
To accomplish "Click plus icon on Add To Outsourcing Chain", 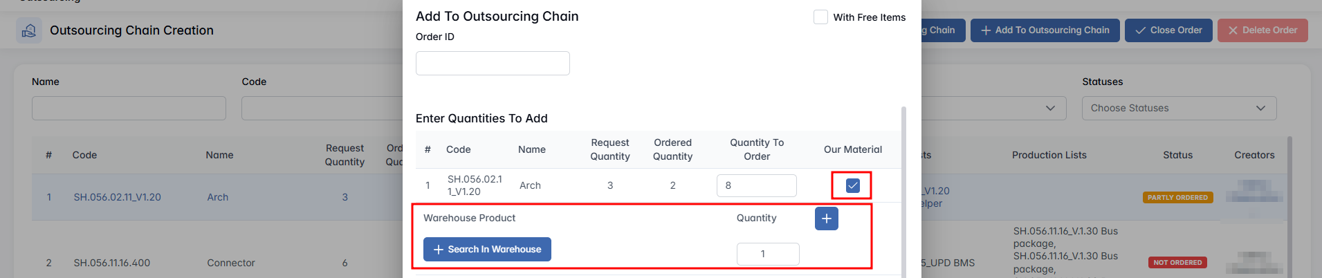I will click(986, 30).
